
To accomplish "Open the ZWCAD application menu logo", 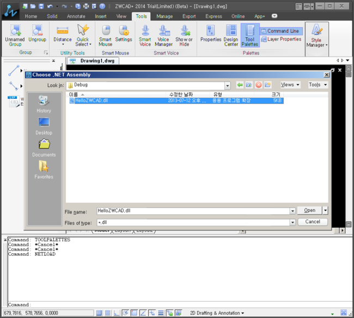I will pos(10,11).
